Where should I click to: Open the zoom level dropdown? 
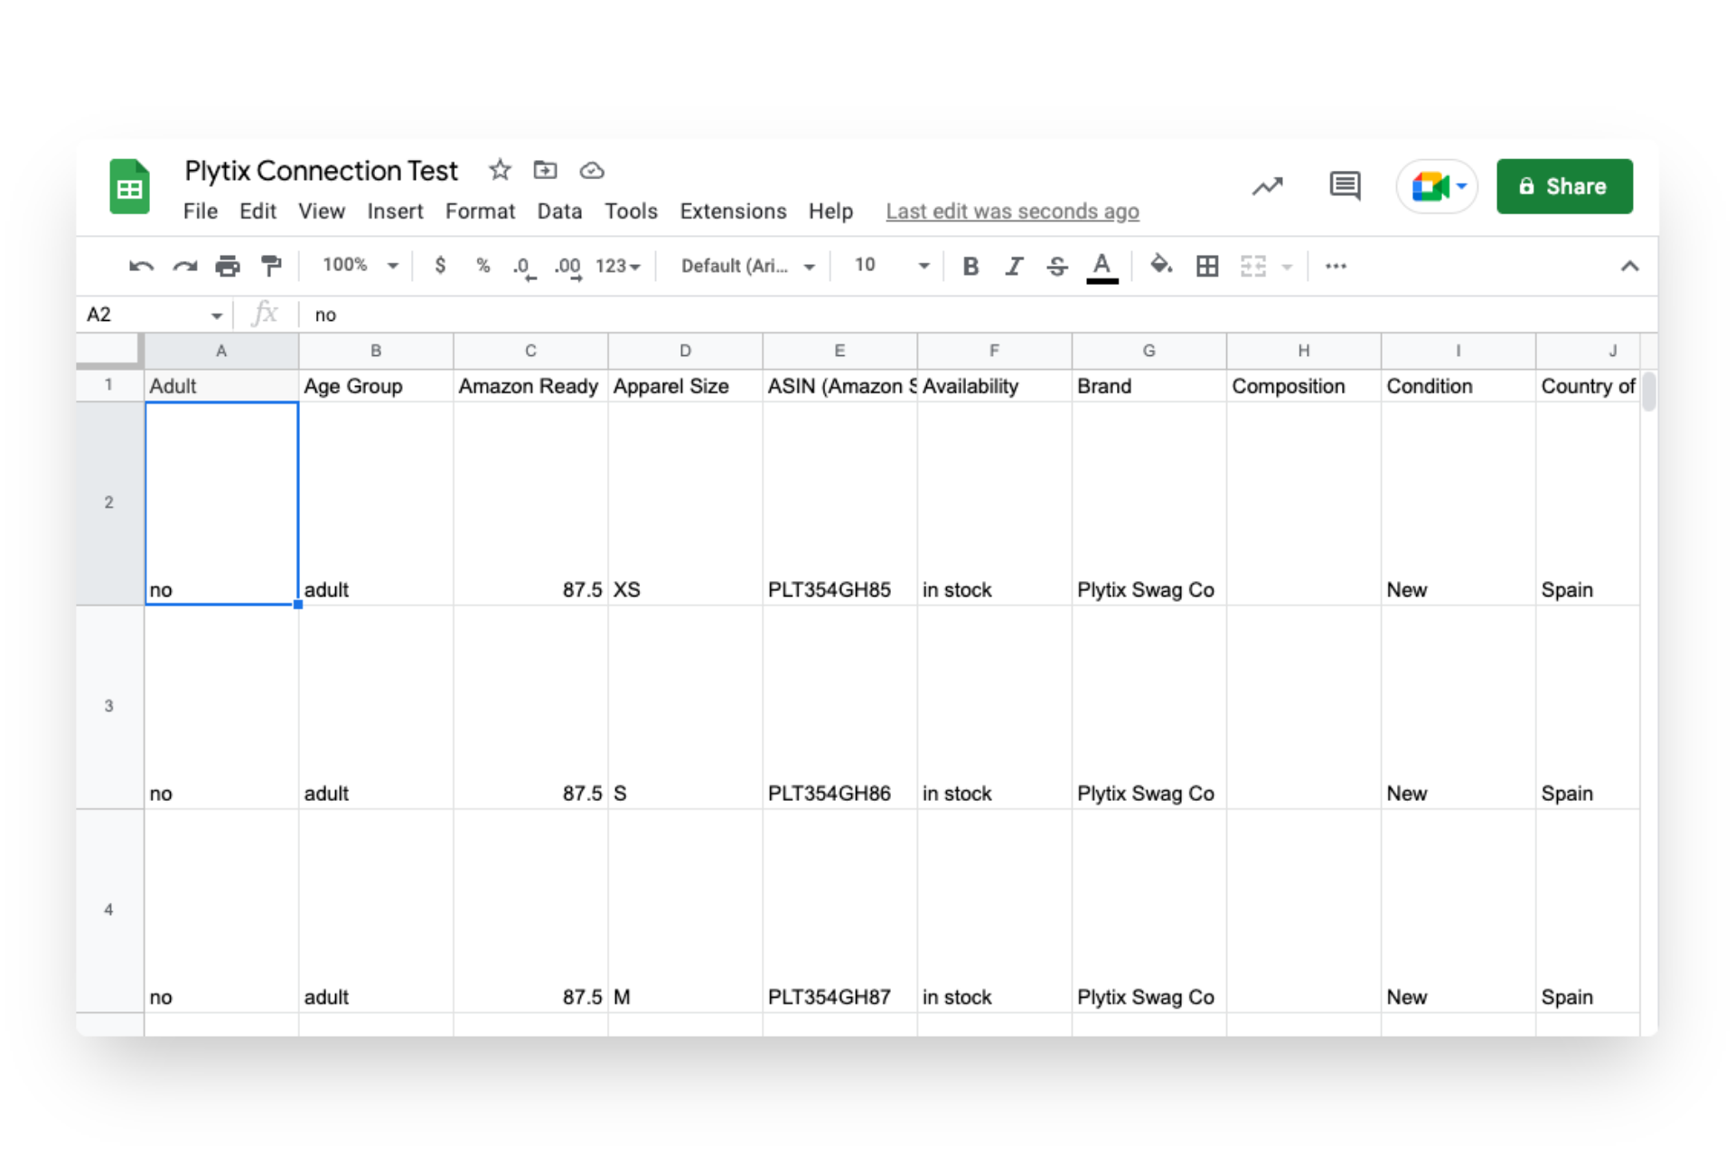[361, 265]
